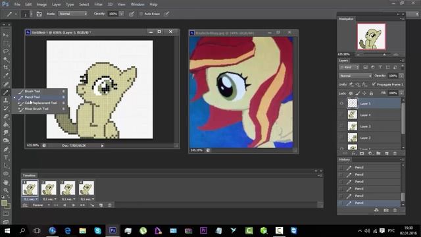Select the Horizontal Type tool

[x=6, y=157]
